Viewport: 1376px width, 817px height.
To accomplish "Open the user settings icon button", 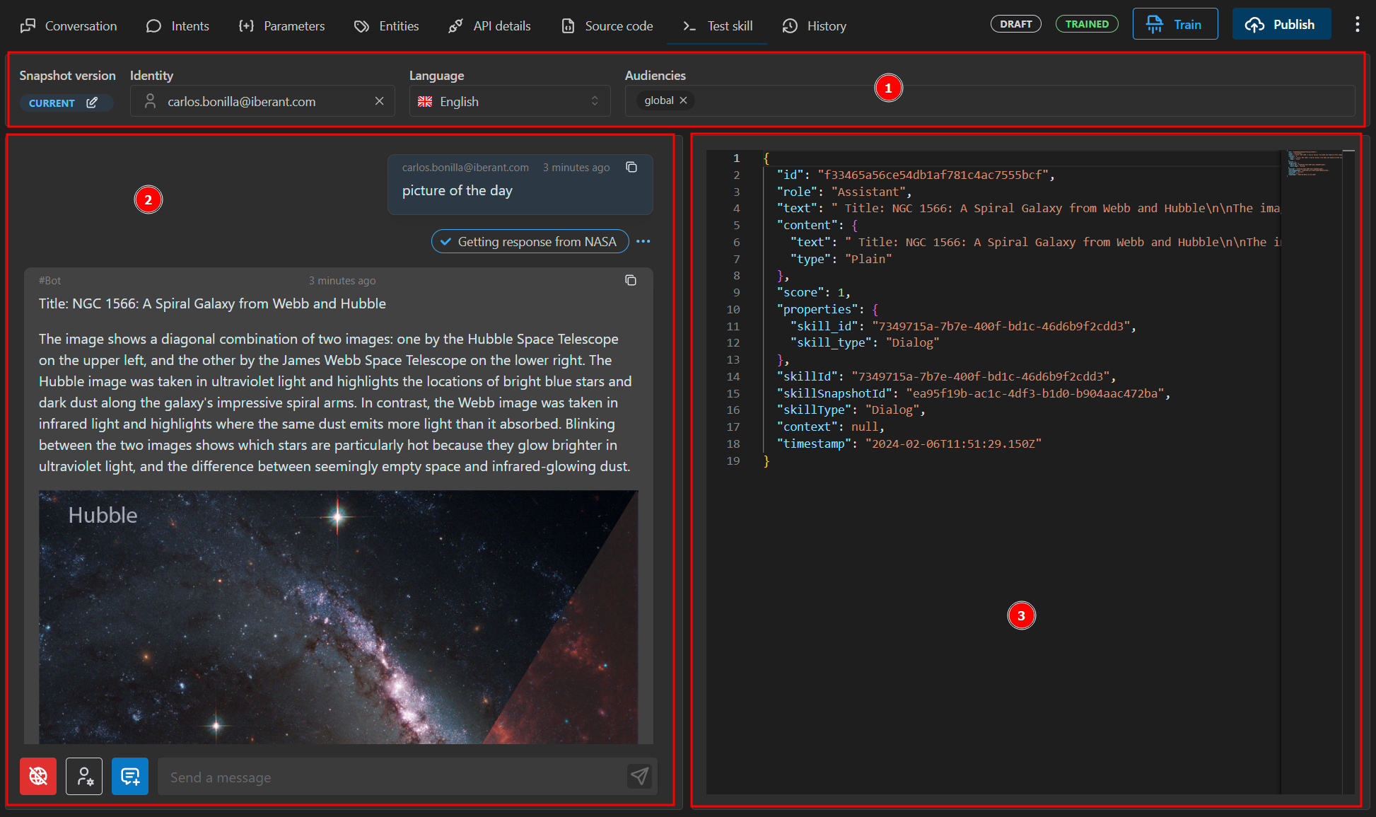I will pyautogui.click(x=84, y=776).
